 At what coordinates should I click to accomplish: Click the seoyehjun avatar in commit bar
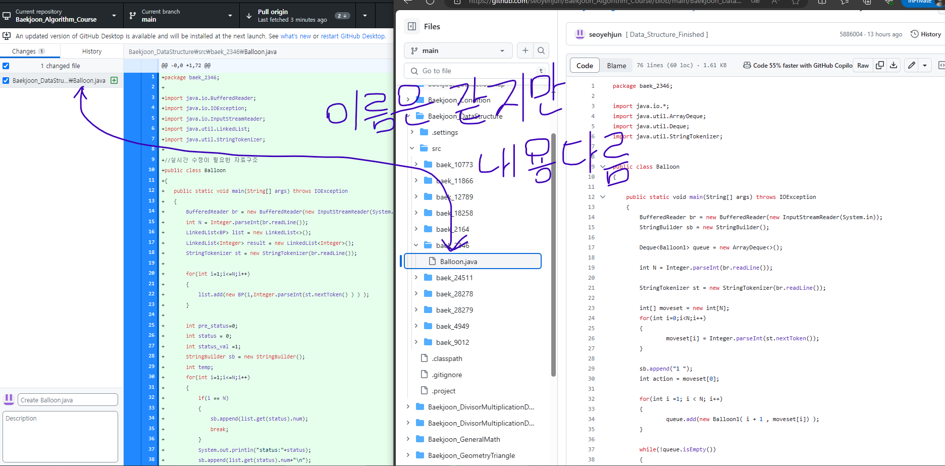580,34
